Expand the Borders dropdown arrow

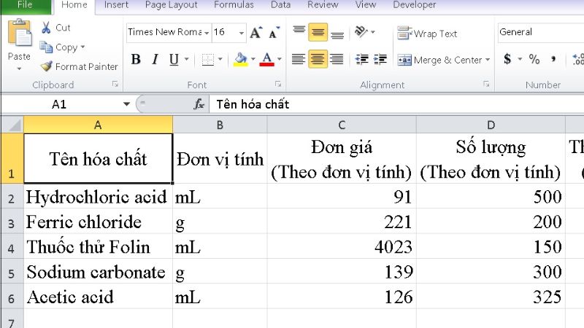coord(220,59)
